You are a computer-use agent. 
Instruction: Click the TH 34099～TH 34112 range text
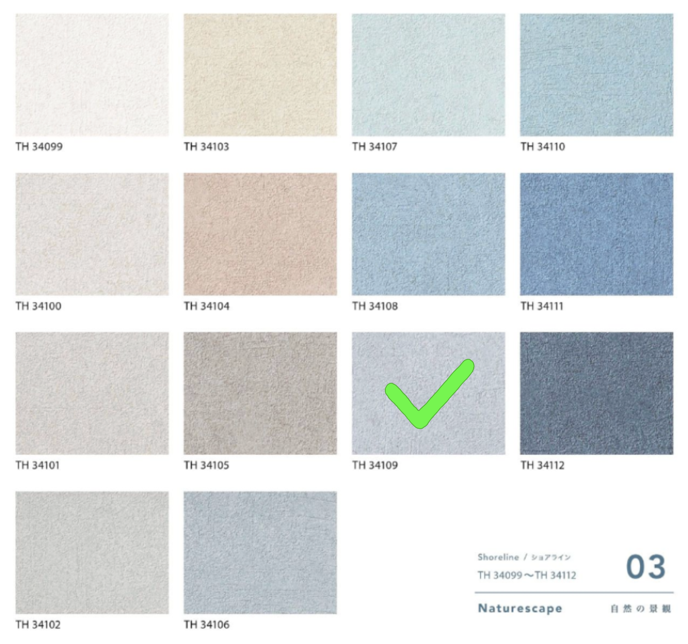point(527,575)
